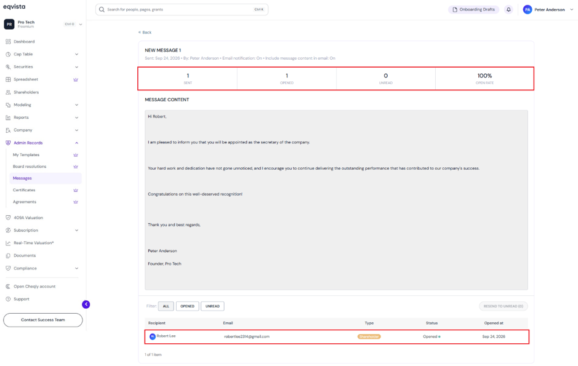This screenshot has width=578, height=366.
Task: Click the eqvista logo
Action: 14,7
